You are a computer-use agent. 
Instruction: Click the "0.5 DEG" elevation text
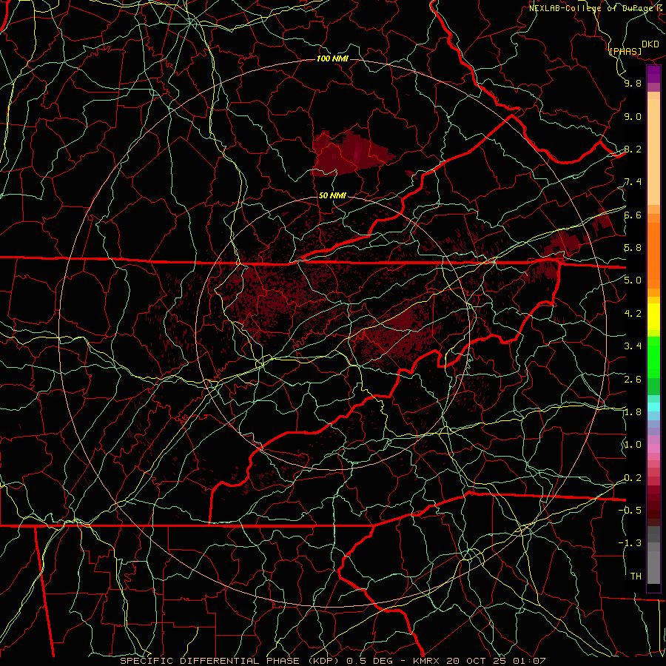[368, 661]
